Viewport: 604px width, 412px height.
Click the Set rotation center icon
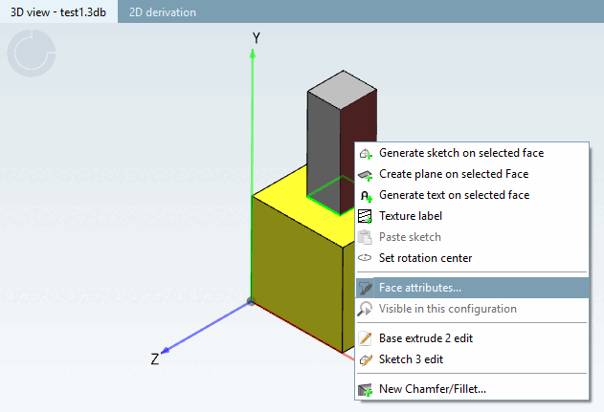[365, 258]
